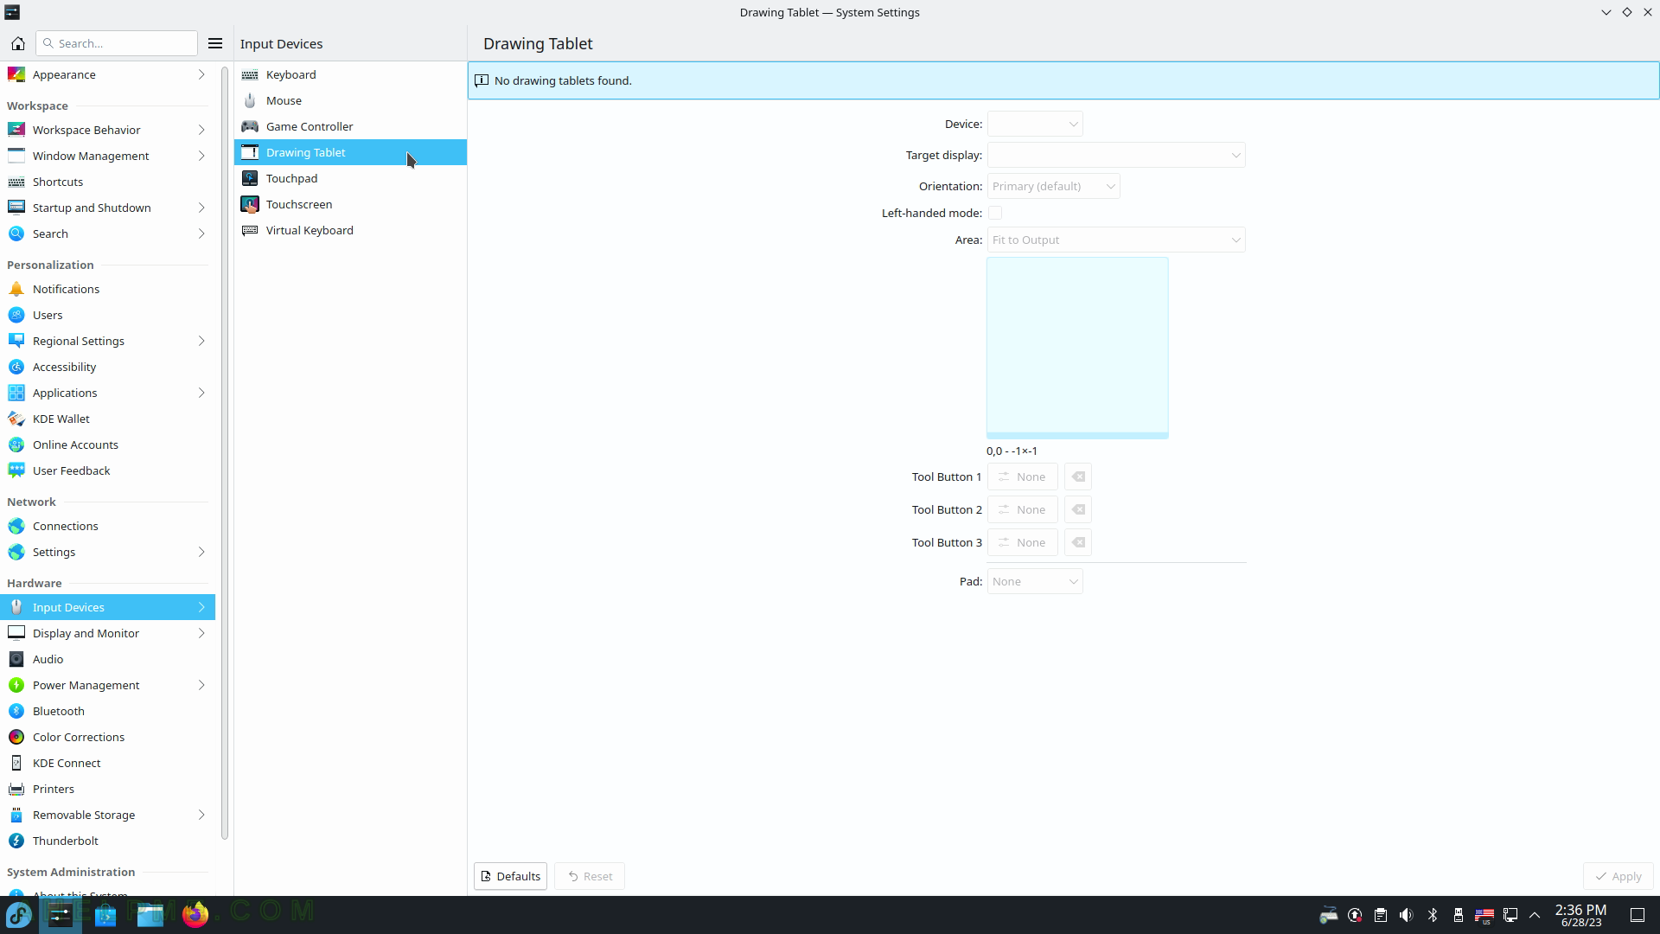
Task: Expand Regional Settings category
Action: [201, 341]
